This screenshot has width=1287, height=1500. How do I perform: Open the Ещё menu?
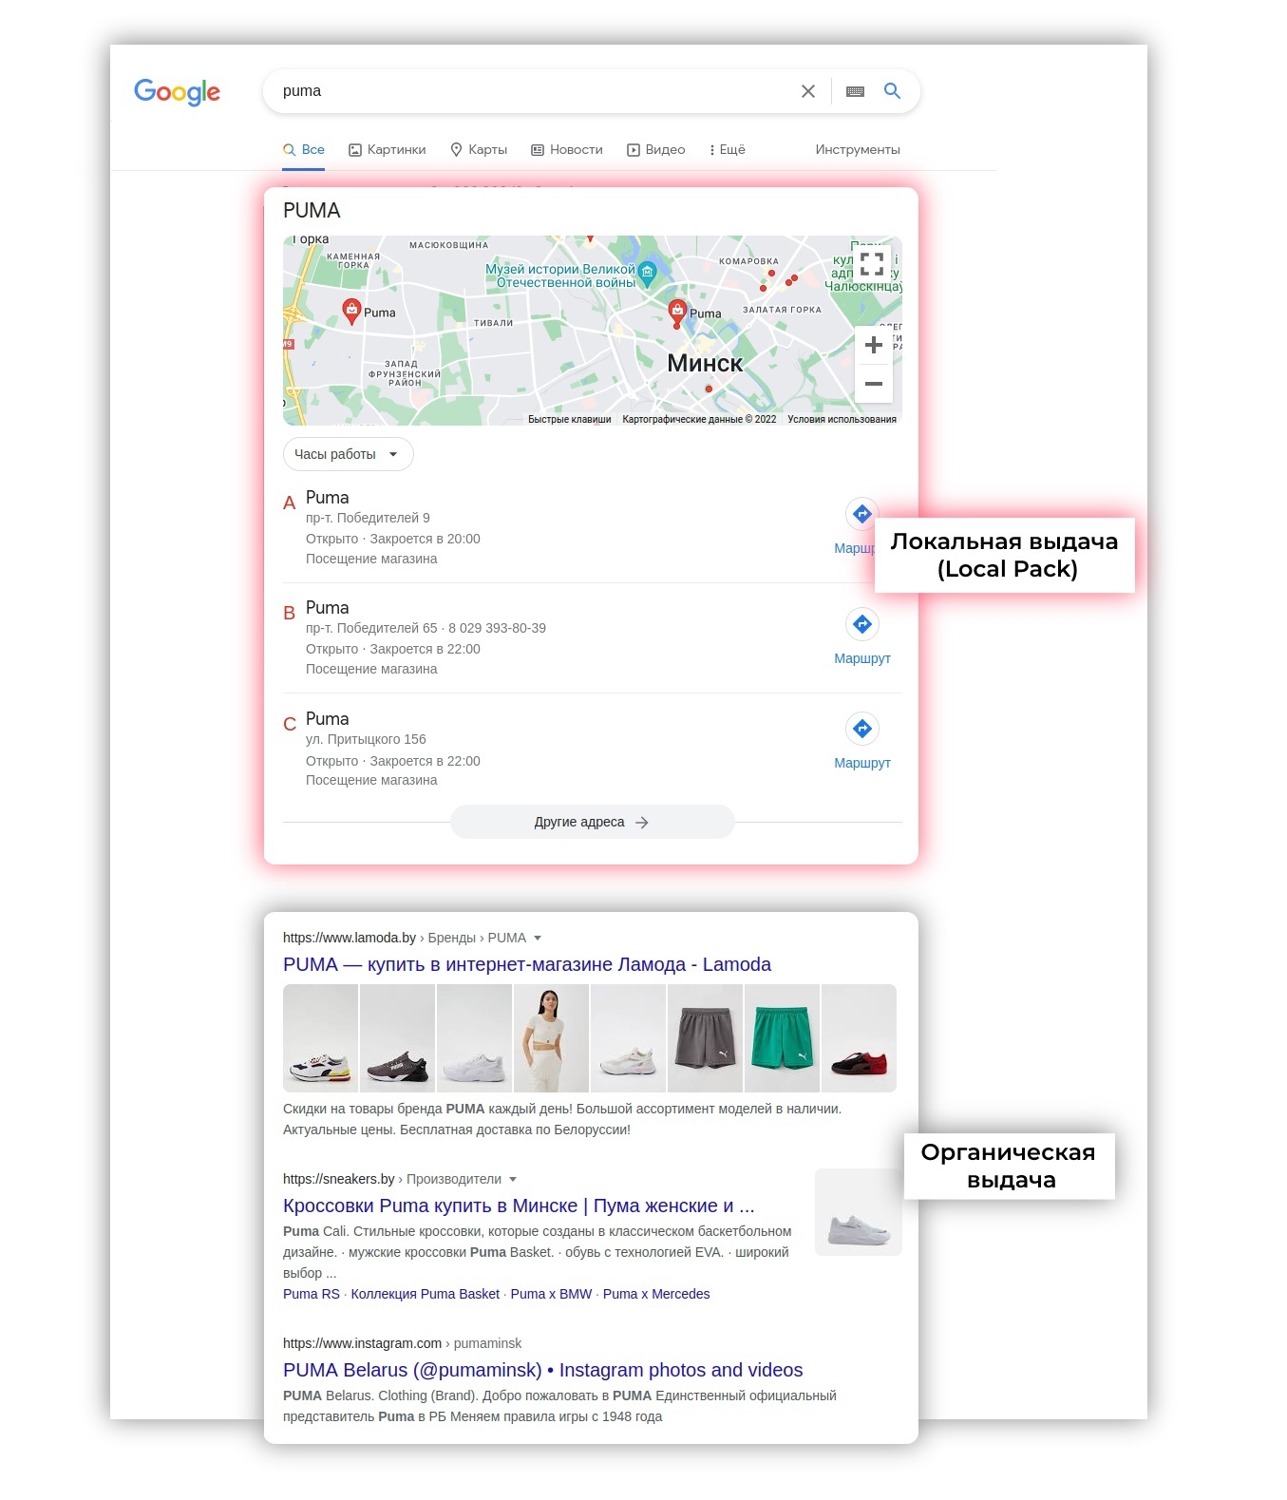(x=728, y=149)
